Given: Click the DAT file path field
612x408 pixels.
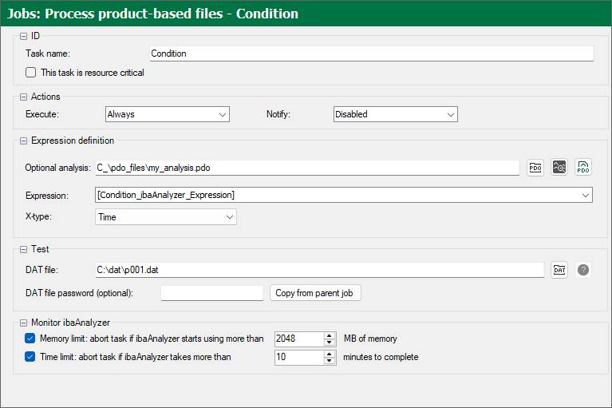Looking at the screenshot, I should 320,270.
